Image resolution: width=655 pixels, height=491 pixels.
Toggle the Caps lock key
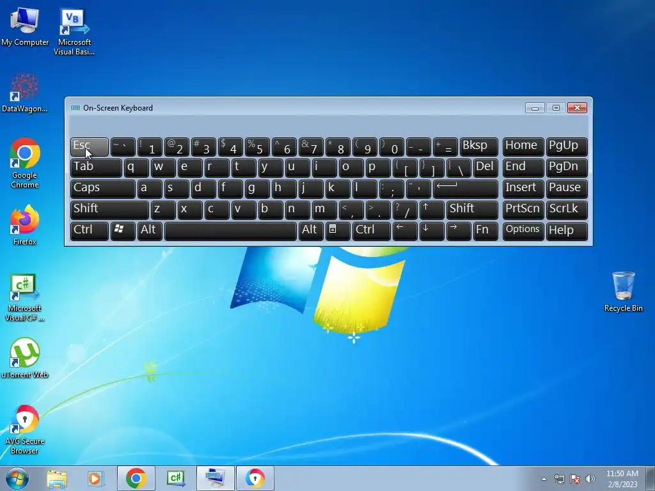(x=103, y=189)
